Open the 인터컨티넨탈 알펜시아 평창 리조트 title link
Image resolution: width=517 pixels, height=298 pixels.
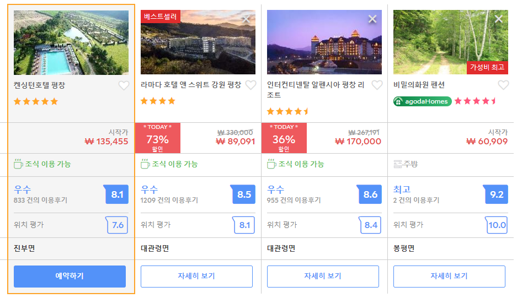coord(316,90)
